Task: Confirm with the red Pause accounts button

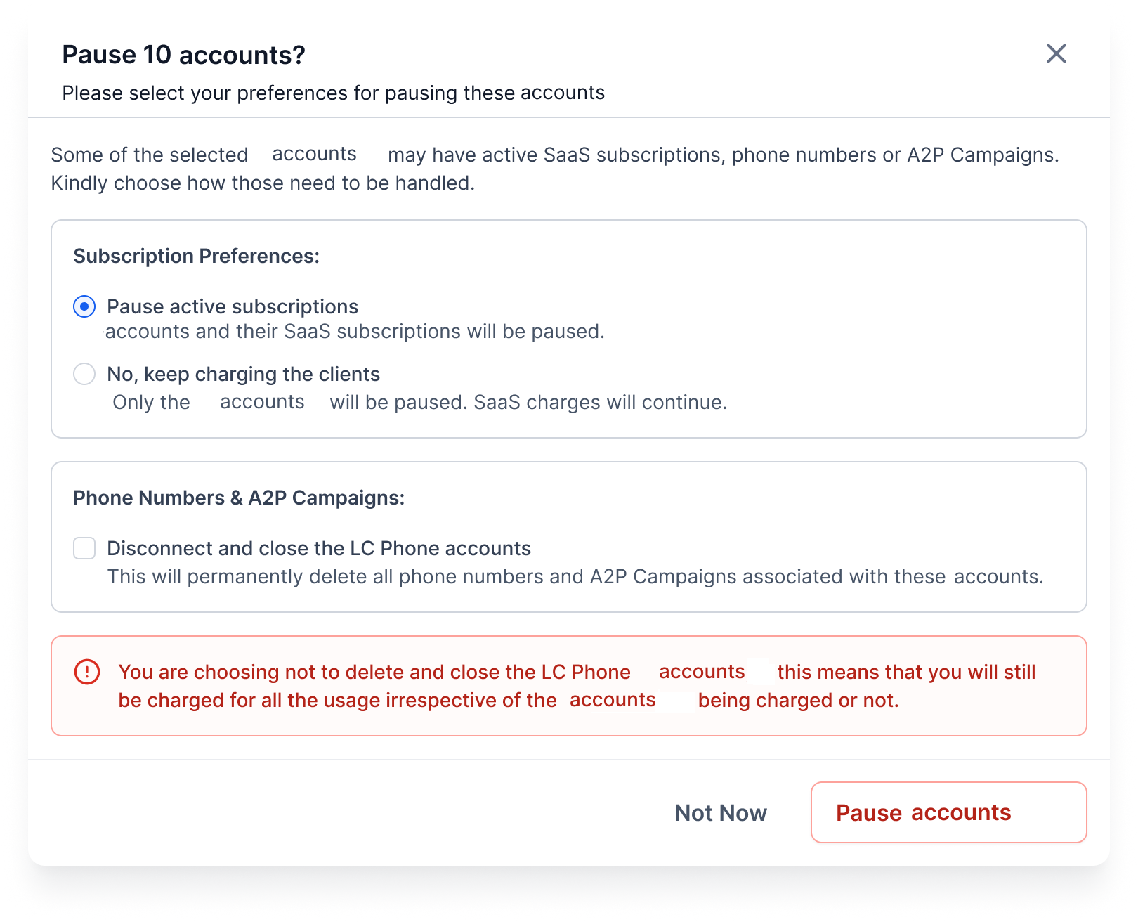Action: point(948,812)
